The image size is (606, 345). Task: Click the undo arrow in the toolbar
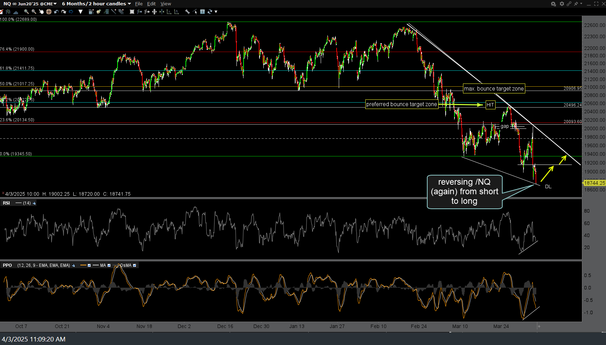pos(56,12)
